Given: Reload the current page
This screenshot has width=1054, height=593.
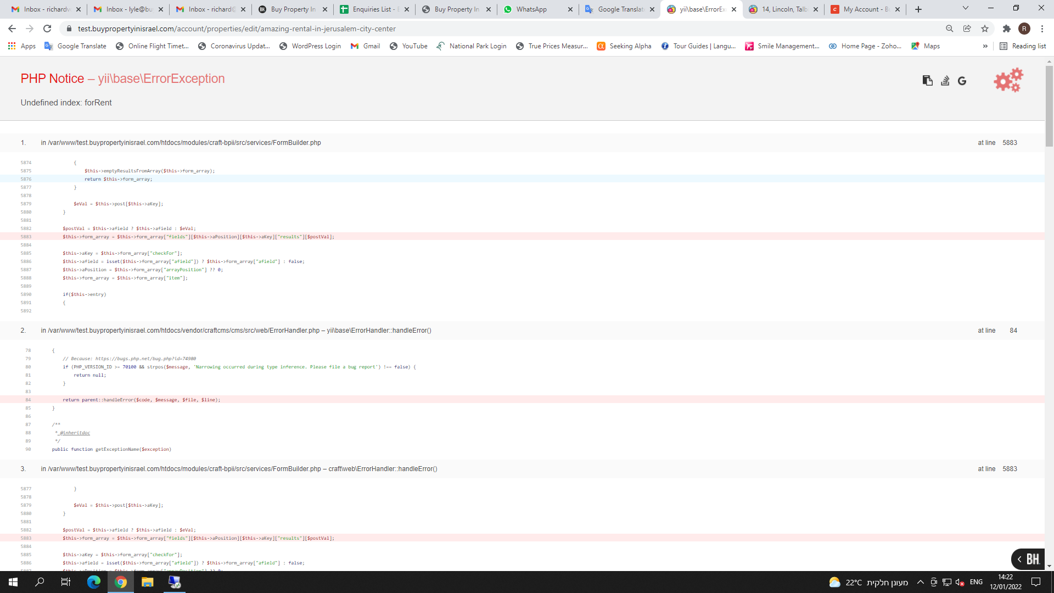Looking at the screenshot, I should point(47,29).
